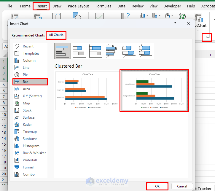Choose the Box & Whisker category
The width and height of the screenshot is (215, 191).
pos(31,153)
